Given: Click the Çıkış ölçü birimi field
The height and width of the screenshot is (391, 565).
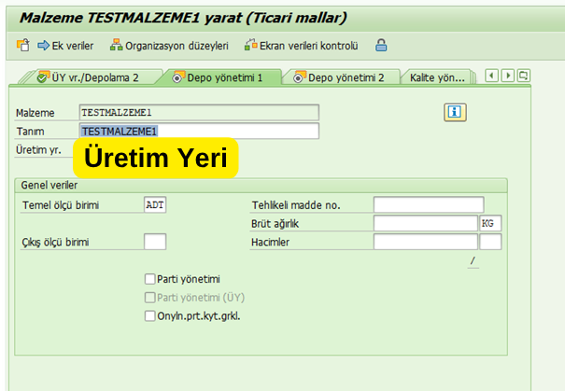Looking at the screenshot, I should pos(155,242).
